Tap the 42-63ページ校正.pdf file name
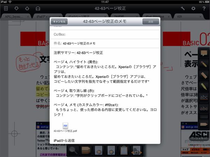Image resolution: width=210 pixels, height=157 pixels. click(x=65, y=131)
